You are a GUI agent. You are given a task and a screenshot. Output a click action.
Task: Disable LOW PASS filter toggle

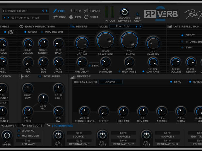coord(143,71)
